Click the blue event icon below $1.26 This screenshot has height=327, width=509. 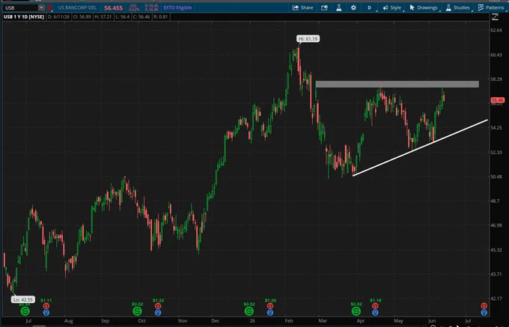click(x=270, y=313)
